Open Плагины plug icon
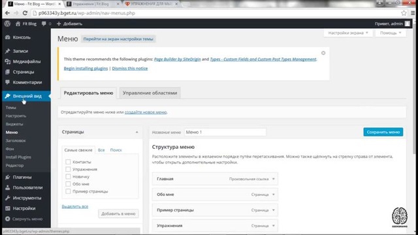This screenshot has width=418, height=235. tap(7, 177)
